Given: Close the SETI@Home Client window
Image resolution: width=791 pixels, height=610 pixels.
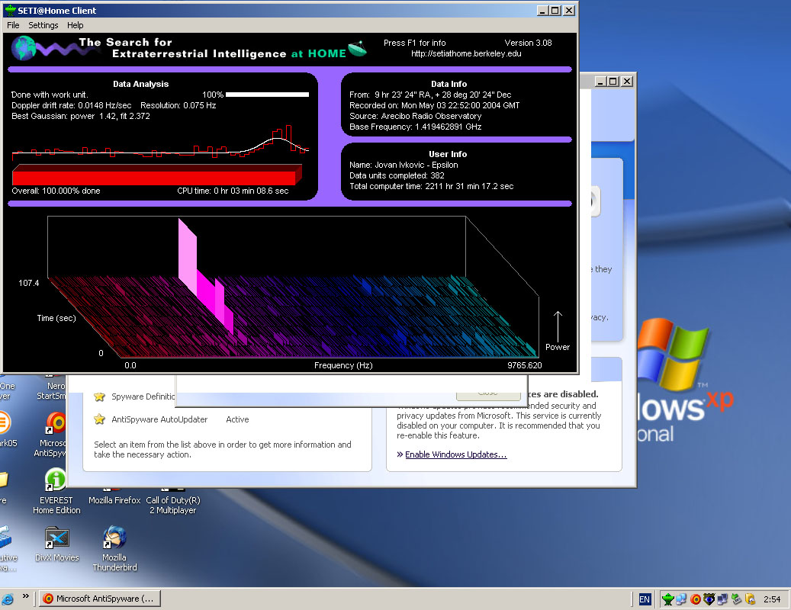Looking at the screenshot, I should (x=569, y=11).
